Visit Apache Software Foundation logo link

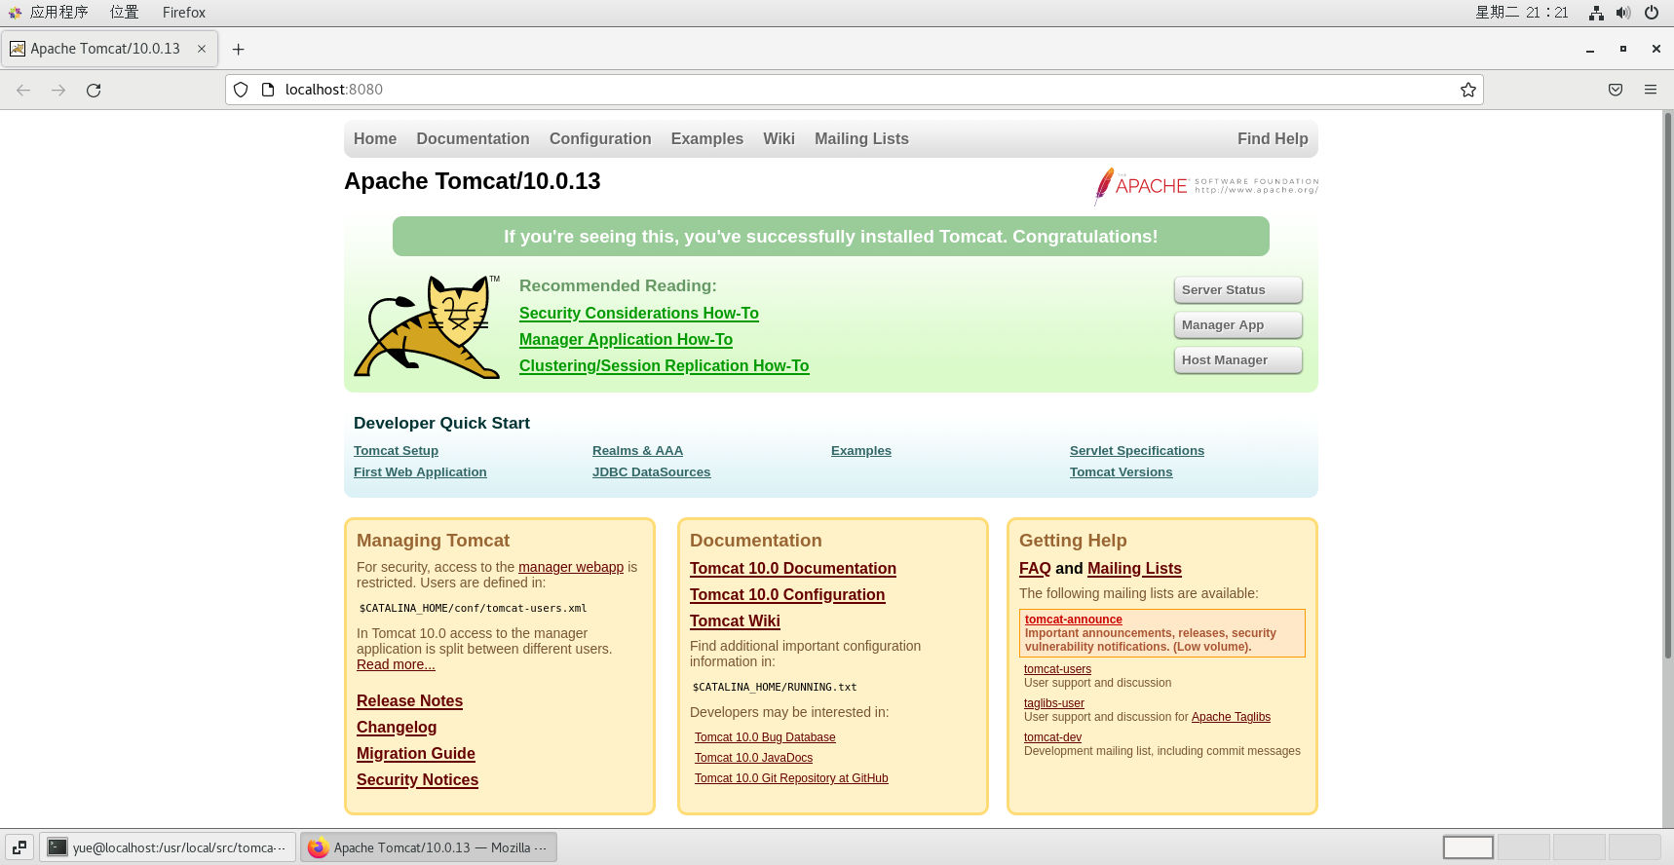click(1206, 185)
